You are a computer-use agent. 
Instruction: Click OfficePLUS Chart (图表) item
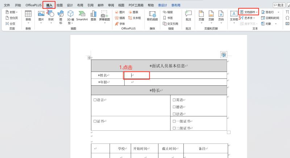[x=133, y=12]
